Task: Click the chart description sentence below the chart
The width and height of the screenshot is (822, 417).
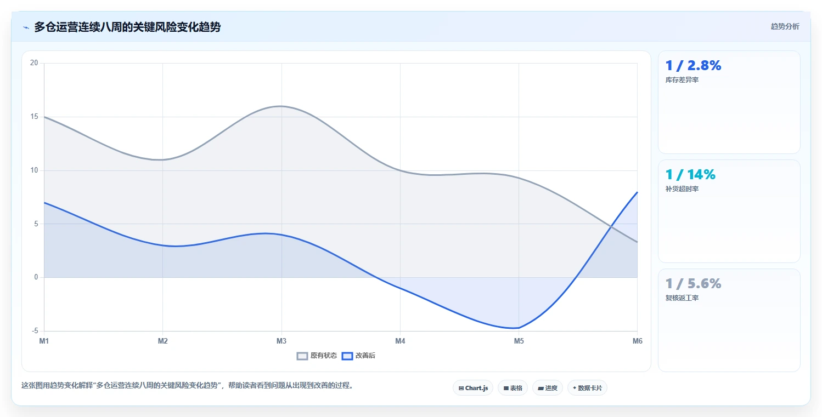Action: click(187, 385)
